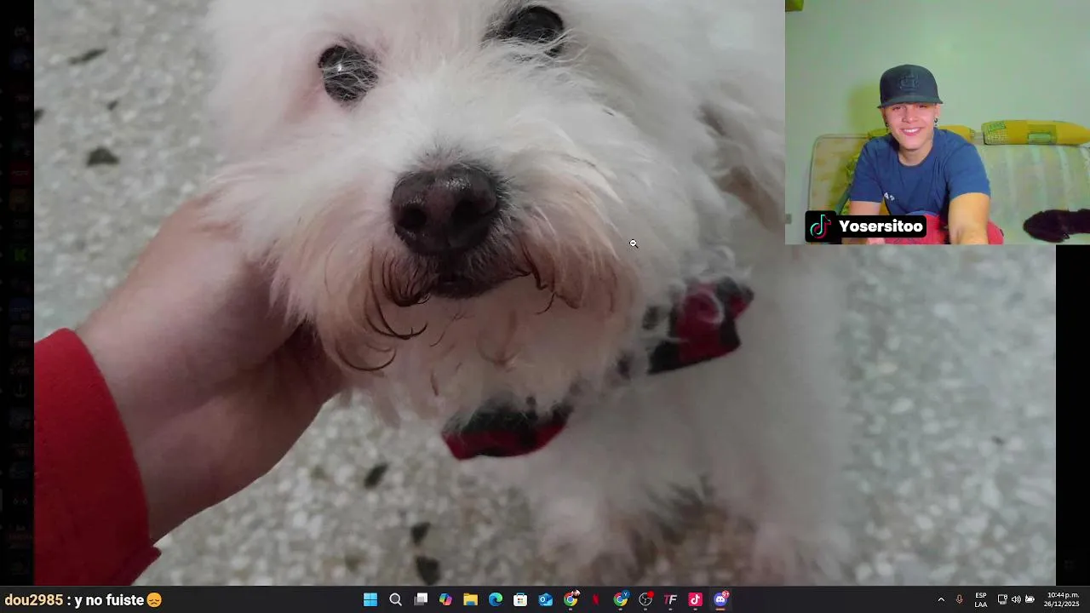Viewport: 1090px width, 613px height.
Task: Open volume speaker tray icon
Action: (x=1016, y=599)
